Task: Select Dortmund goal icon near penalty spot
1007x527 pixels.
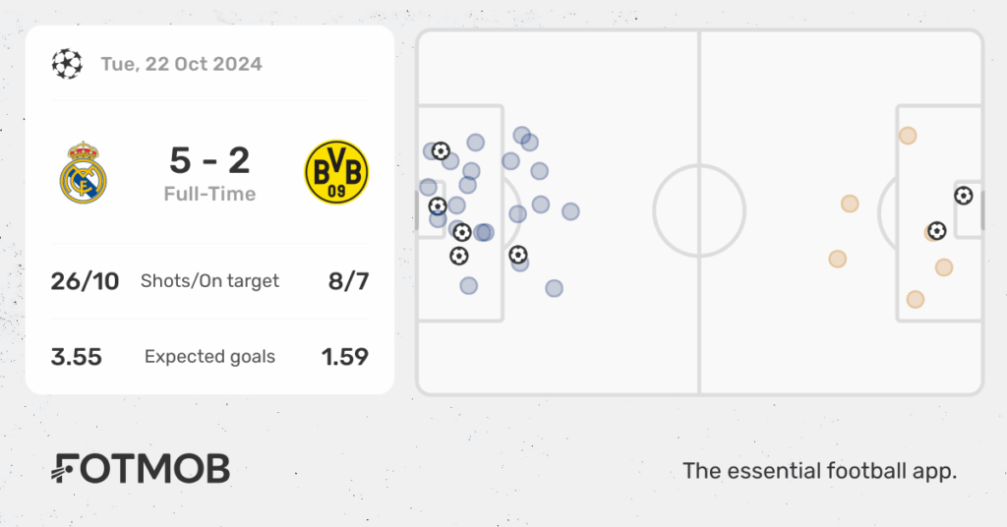Action: tap(937, 230)
